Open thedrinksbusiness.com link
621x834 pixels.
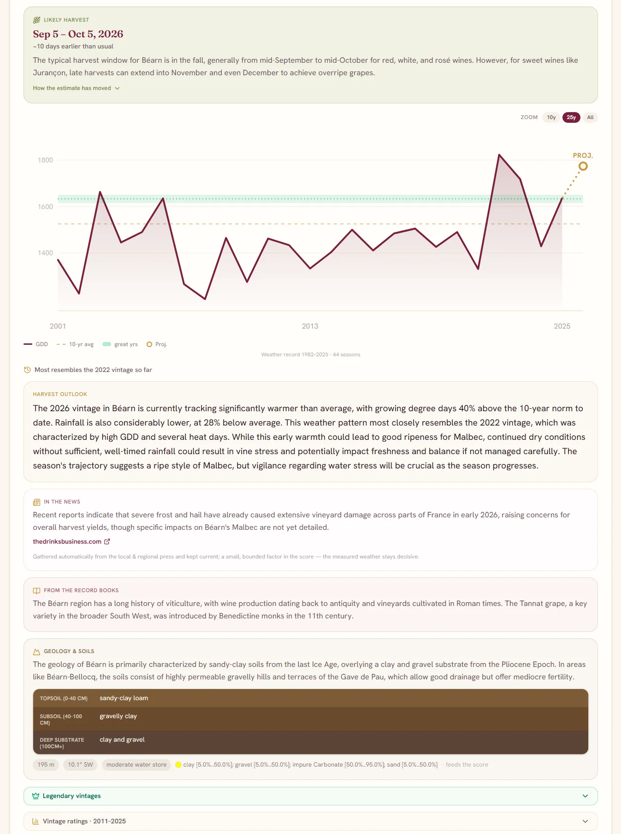pyautogui.click(x=67, y=541)
